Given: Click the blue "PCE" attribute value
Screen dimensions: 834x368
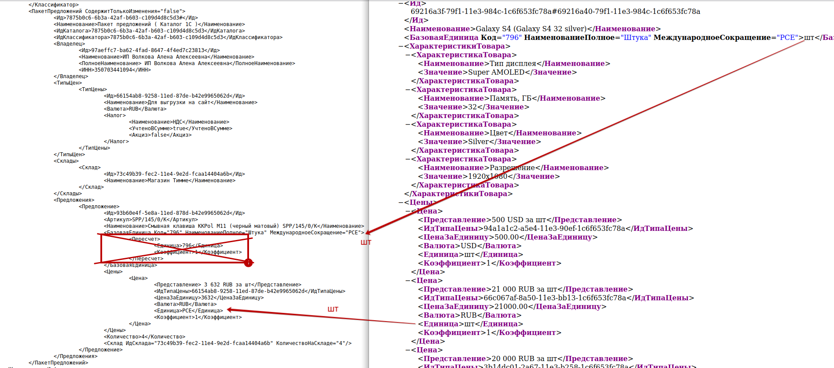Looking at the screenshot, I should point(787,37).
